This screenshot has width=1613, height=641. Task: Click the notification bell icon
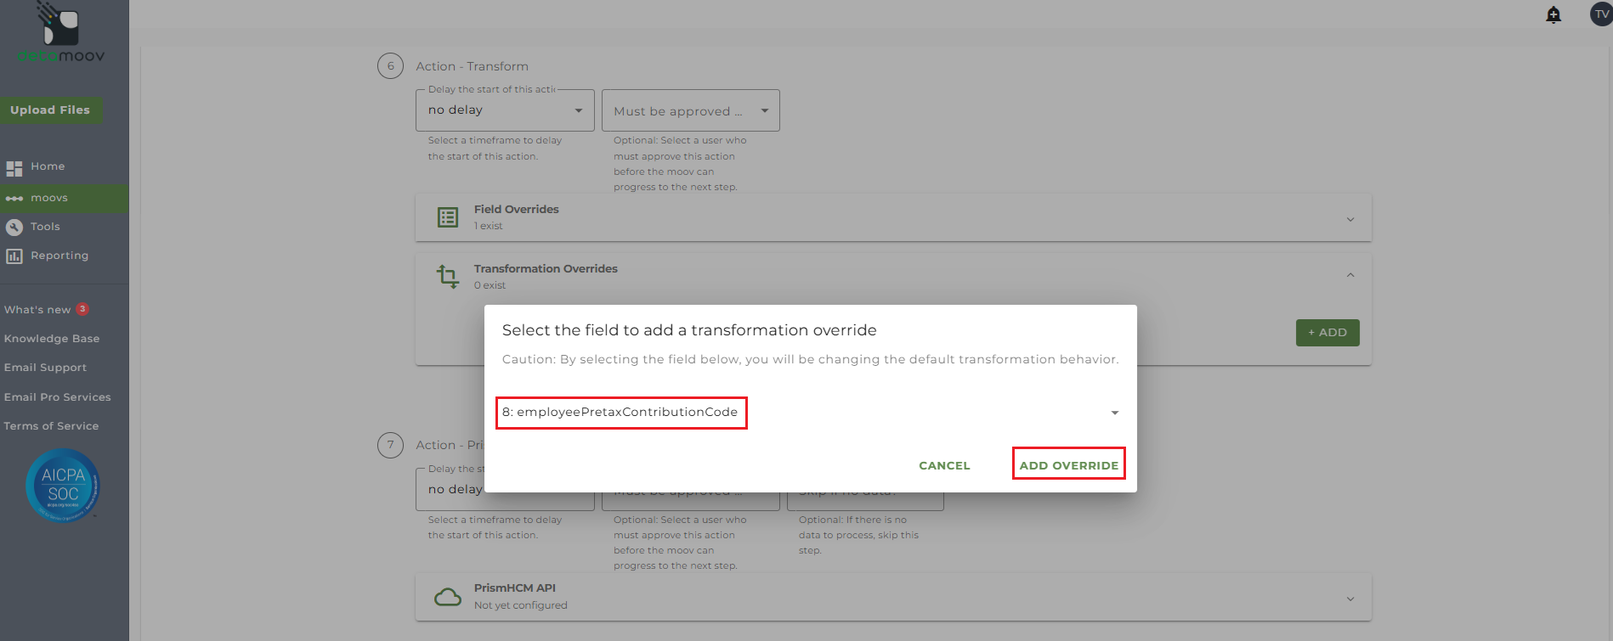coord(1554,14)
